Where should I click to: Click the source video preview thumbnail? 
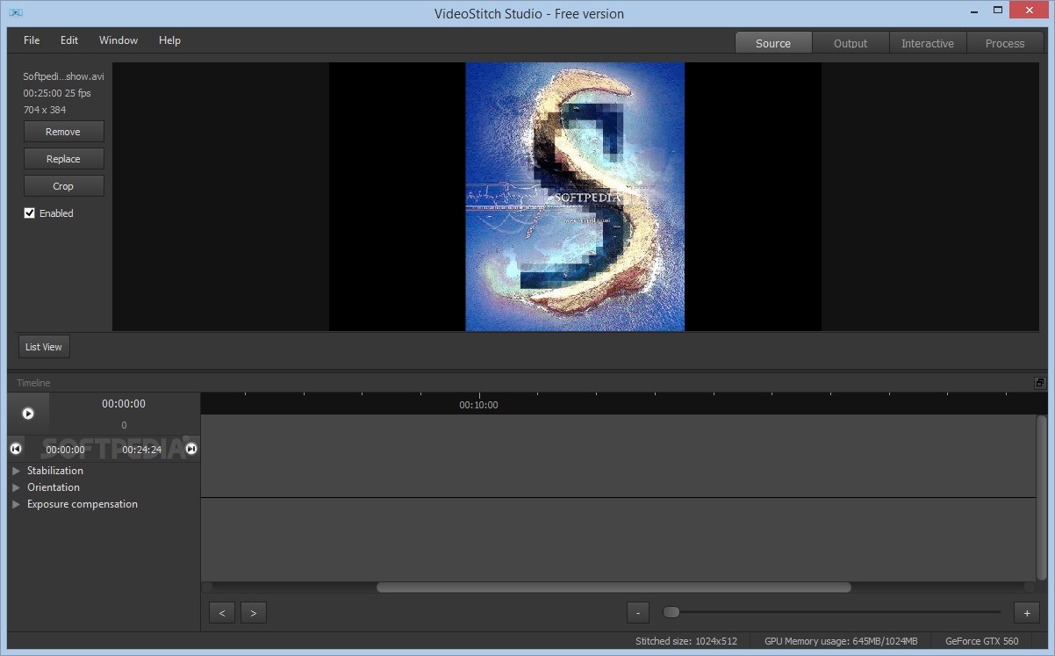coord(575,197)
